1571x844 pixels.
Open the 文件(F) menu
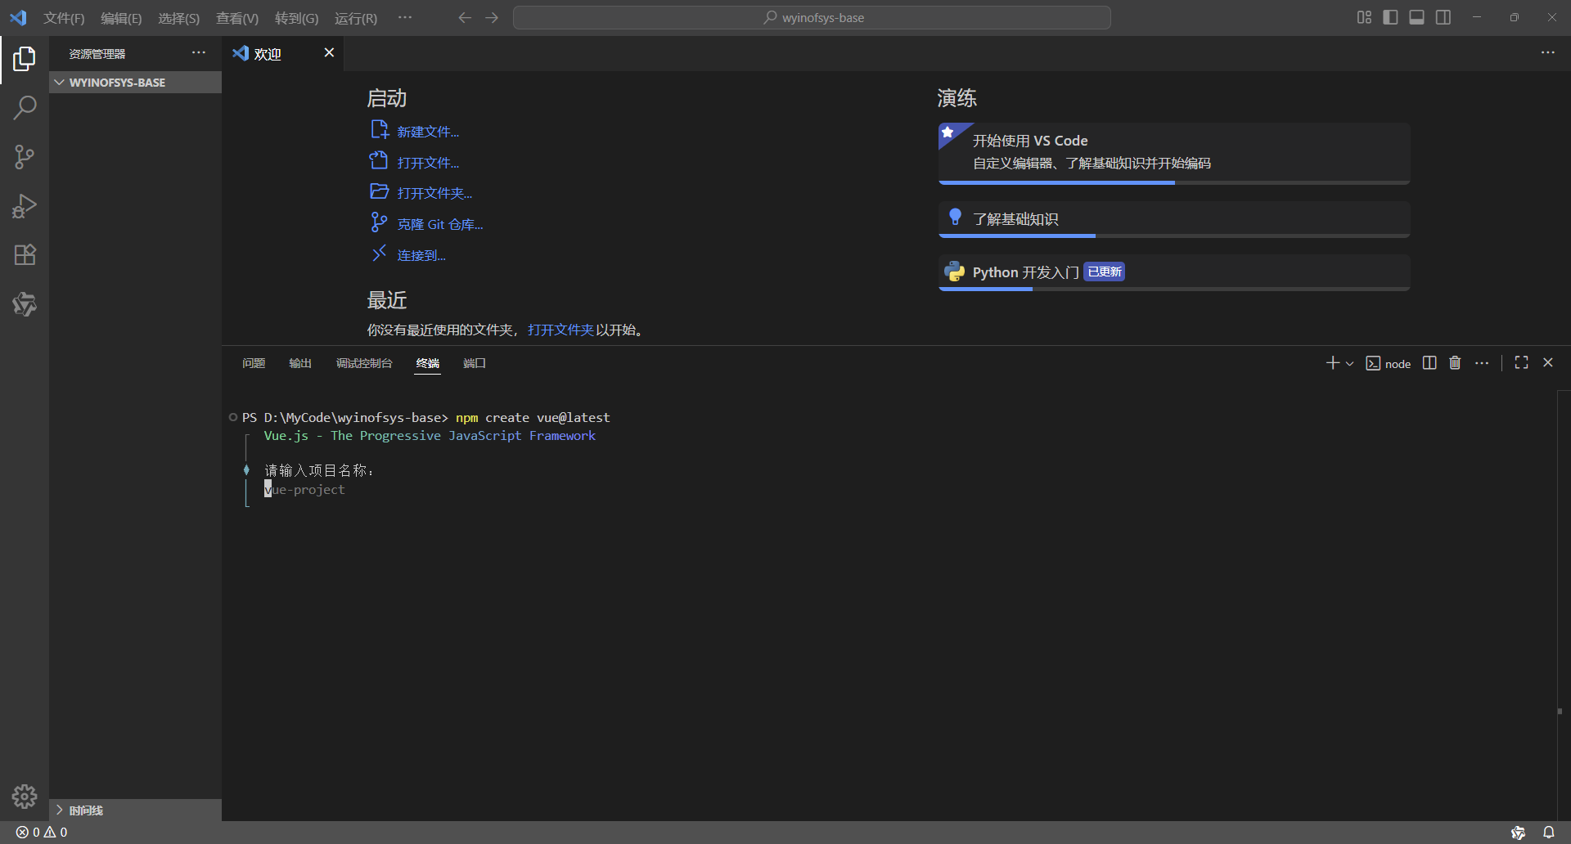(x=64, y=18)
